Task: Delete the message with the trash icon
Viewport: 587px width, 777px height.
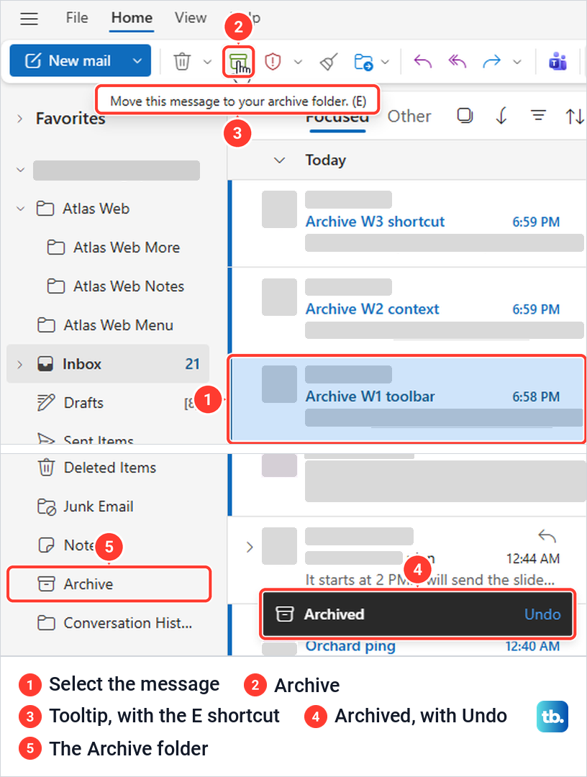Action: pos(182,61)
